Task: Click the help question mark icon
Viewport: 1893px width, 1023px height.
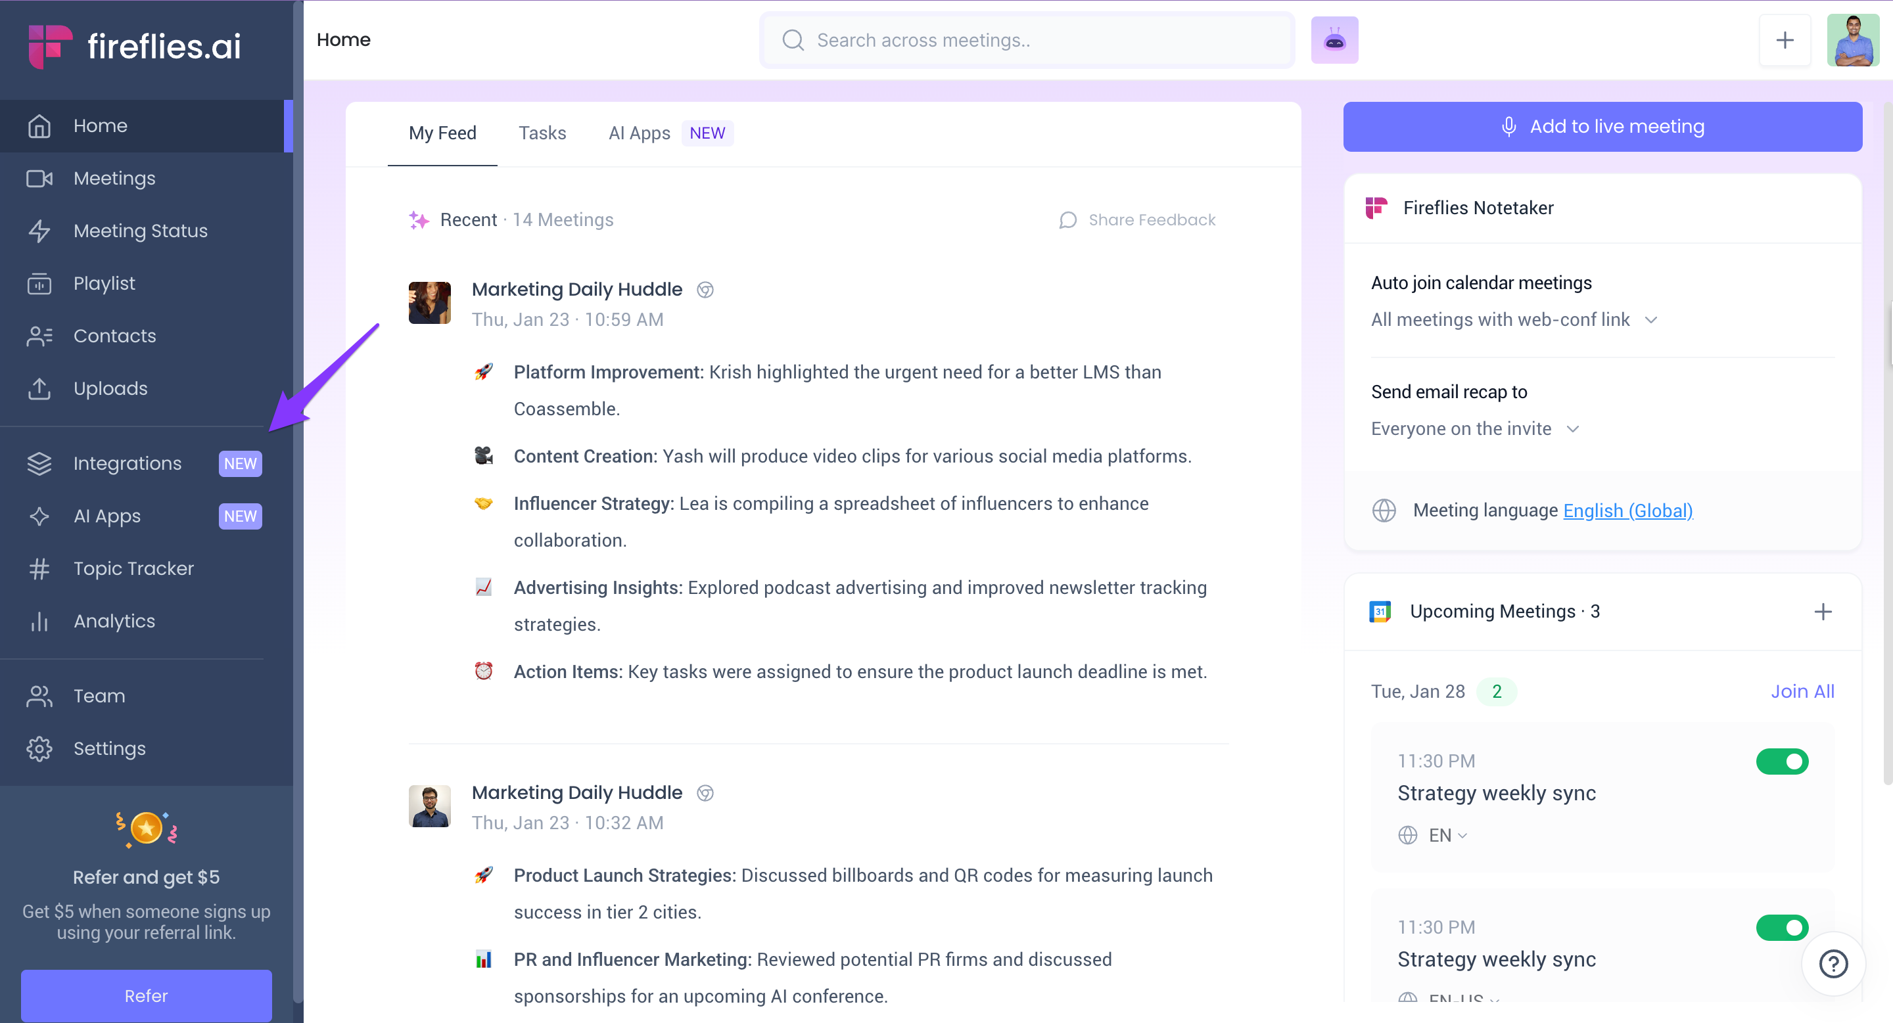Action: 1833,963
